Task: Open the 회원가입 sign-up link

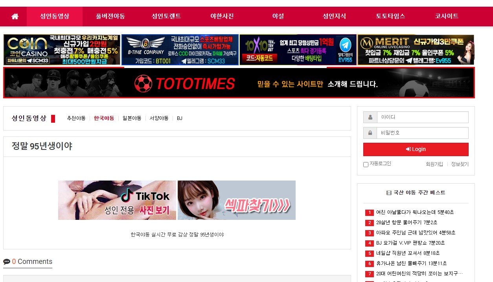Action: click(434, 164)
